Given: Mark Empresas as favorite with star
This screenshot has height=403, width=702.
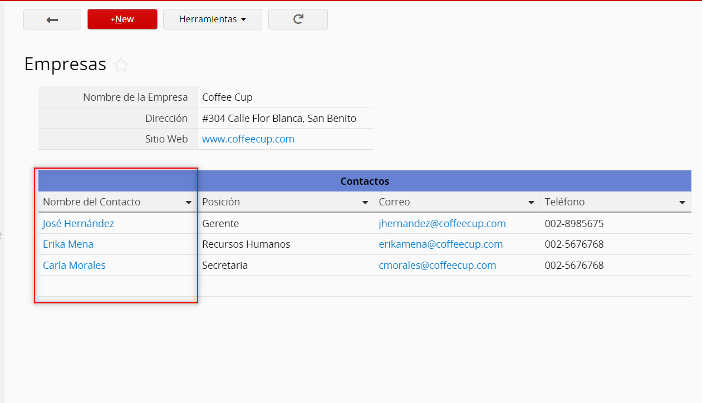Looking at the screenshot, I should click(x=121, y=65).
